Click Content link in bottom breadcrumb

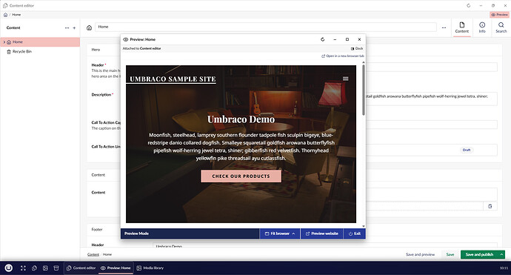tap(93, 254)
